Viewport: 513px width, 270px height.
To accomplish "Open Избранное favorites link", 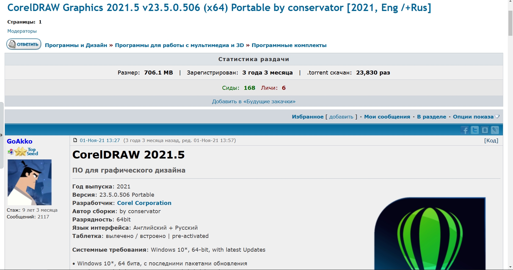I will pos(307,117).
